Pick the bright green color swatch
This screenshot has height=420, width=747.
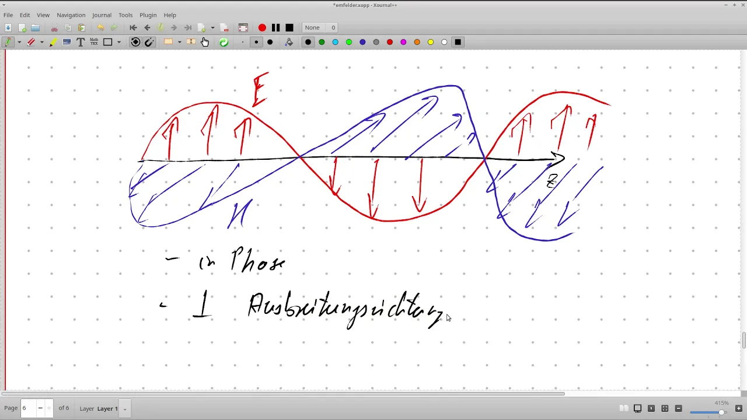pos(349,42)
